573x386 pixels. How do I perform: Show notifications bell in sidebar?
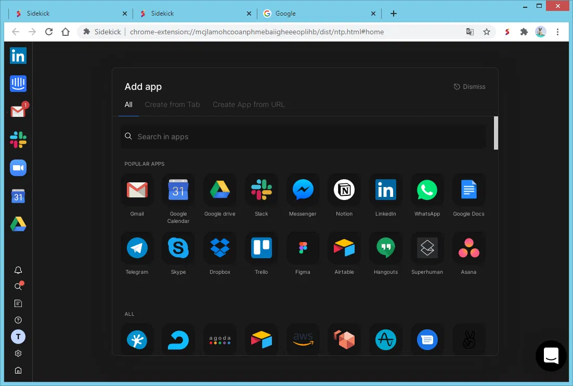point(18,270)
